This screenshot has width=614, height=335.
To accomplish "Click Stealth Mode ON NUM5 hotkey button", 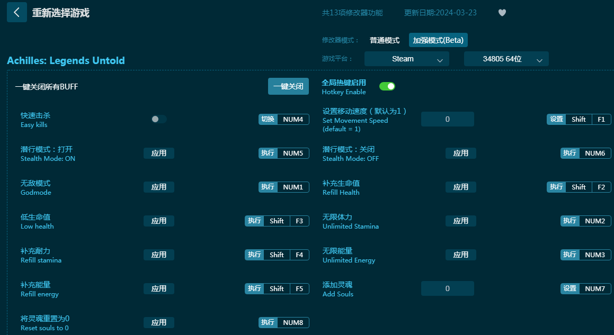I will click(x=284, y=153).
